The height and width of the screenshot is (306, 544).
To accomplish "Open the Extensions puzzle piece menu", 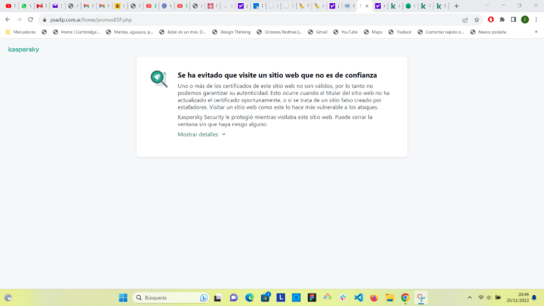I will [x=502, y=19].
